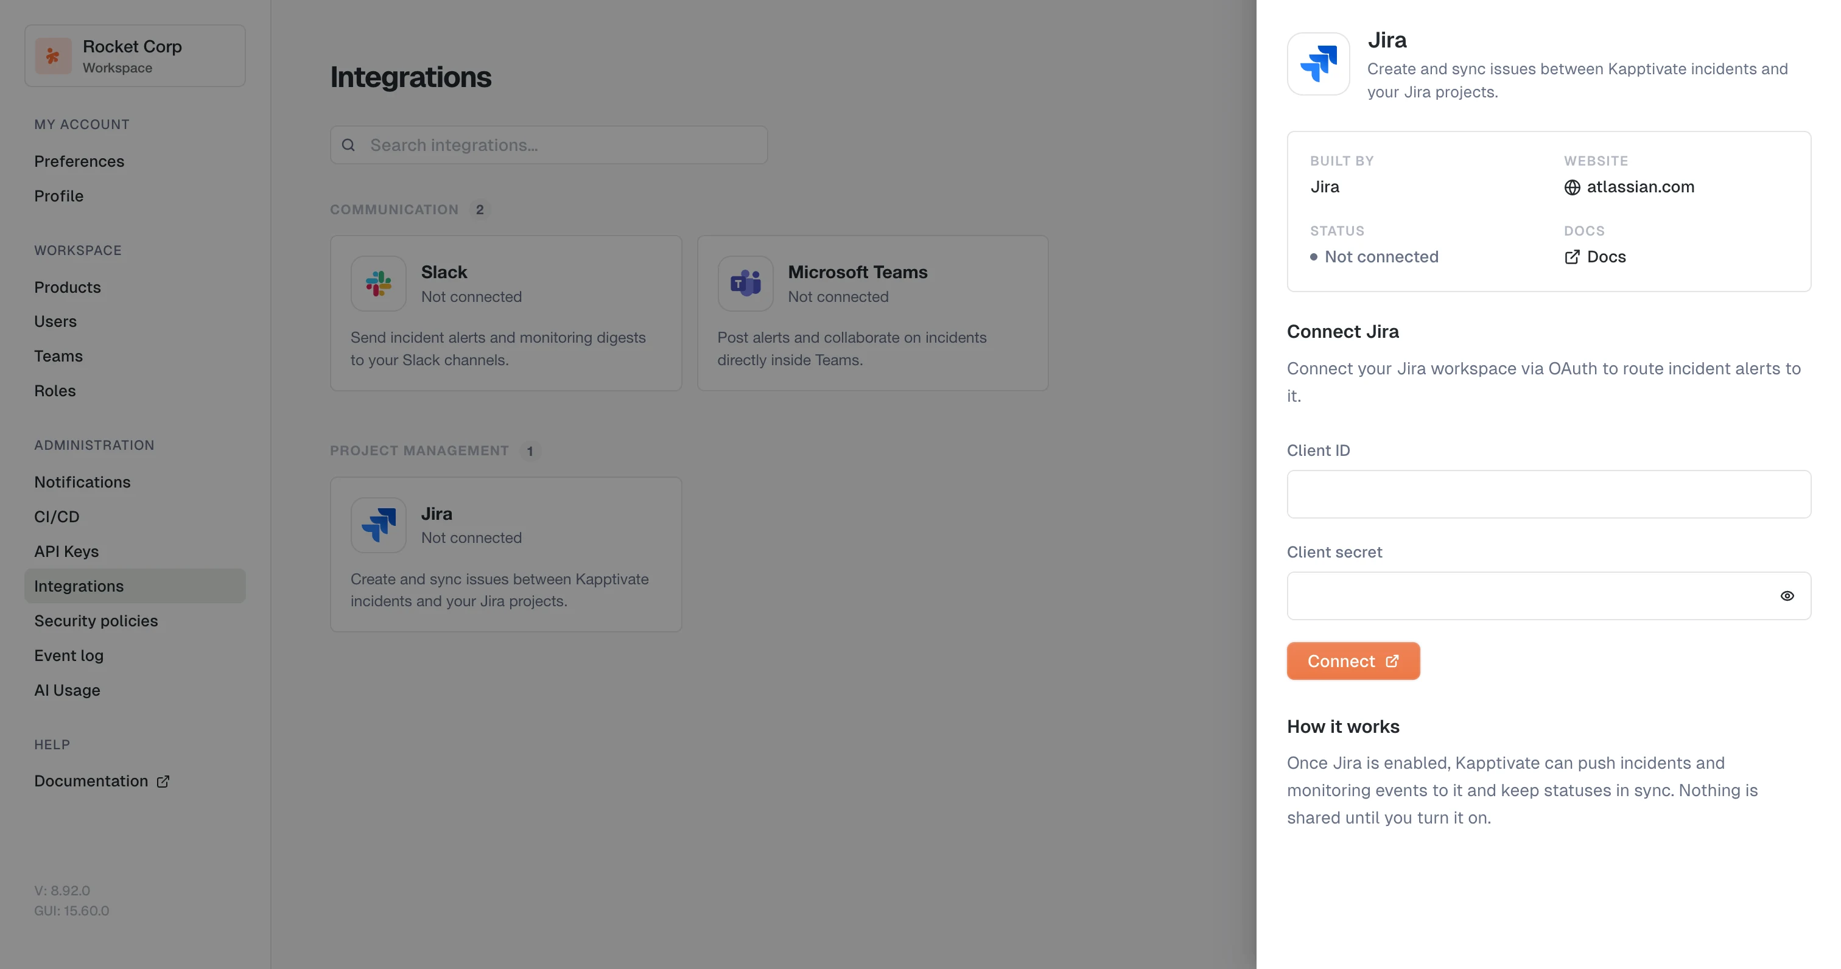
Task: Click the 'How it works' heading
Action: (1343, 727)
